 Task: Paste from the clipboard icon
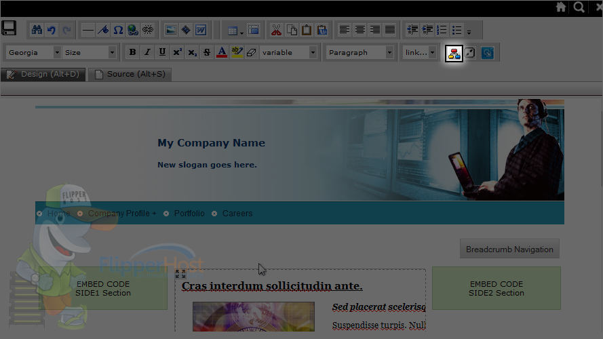coord(307,30)
